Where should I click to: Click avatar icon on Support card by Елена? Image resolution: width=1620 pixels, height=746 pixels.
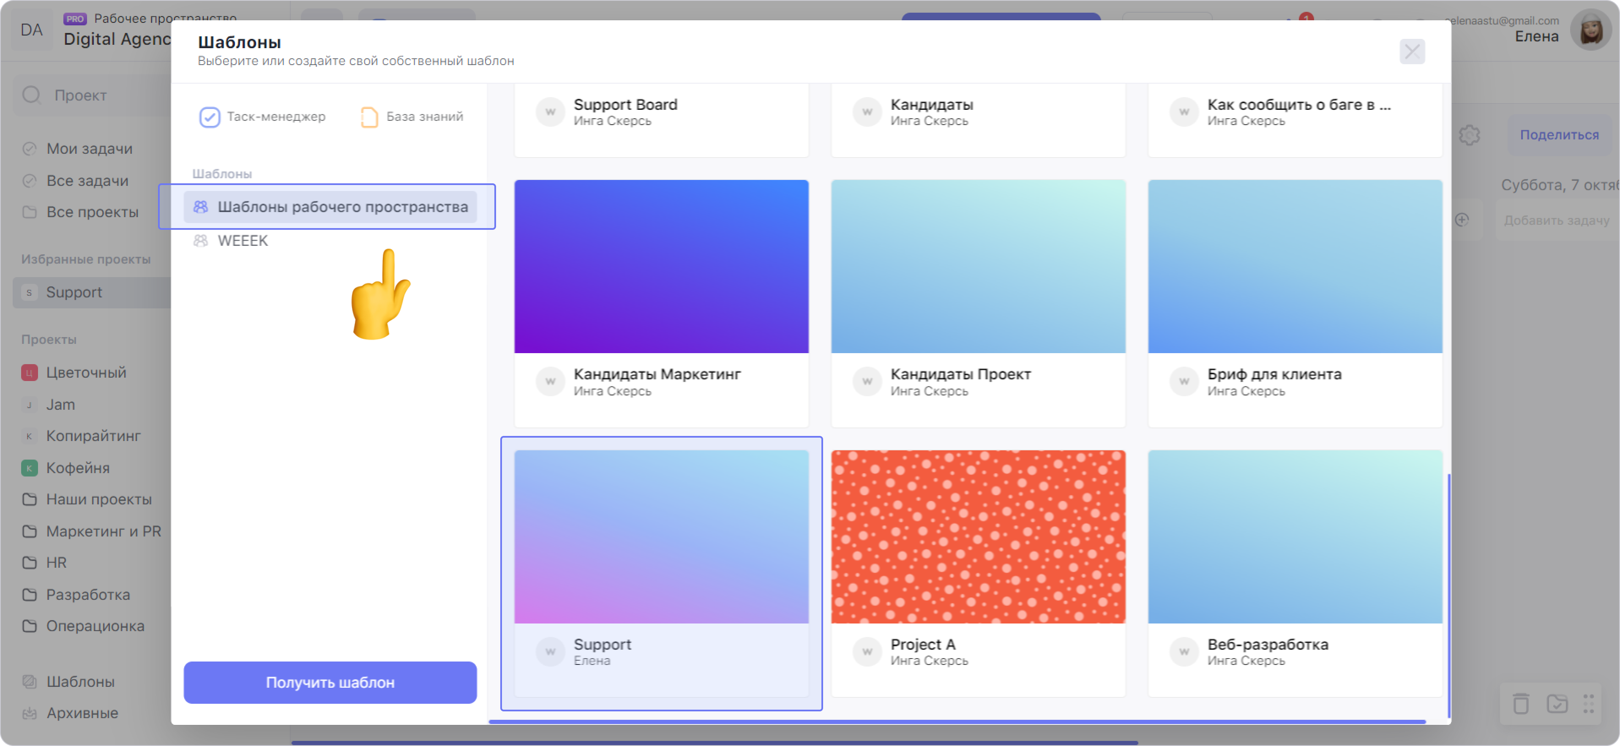tap(550, 652)
